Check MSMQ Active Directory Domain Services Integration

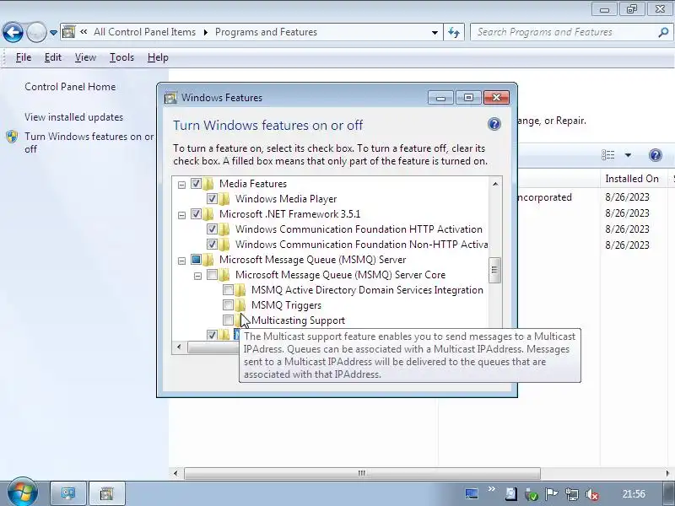[228, 290]
